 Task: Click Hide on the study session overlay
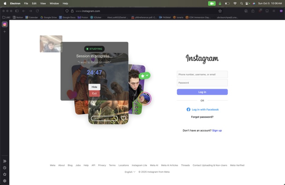click(94, 87)
